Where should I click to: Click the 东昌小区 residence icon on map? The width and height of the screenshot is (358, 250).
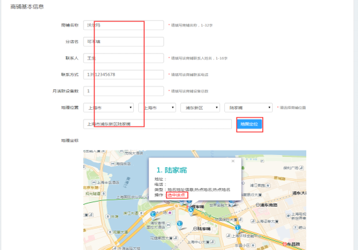click(x=253, y=245)
